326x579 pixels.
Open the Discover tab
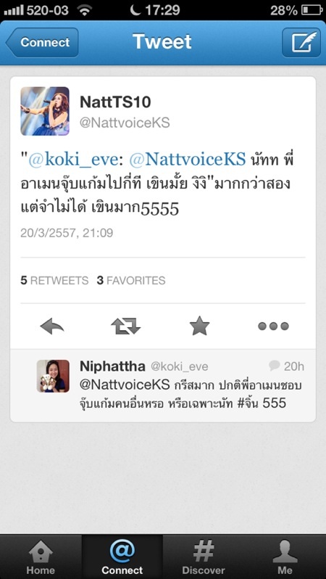coord(204,557)
